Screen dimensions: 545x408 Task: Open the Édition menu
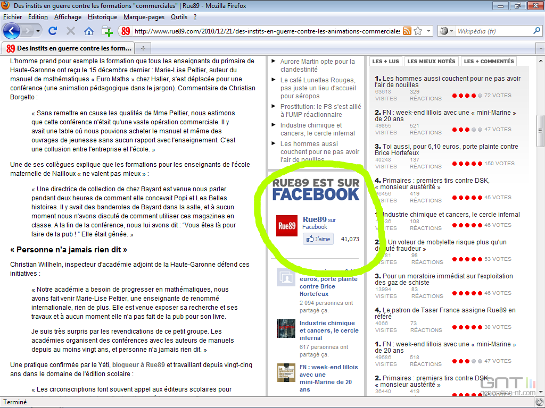point(38,17)
